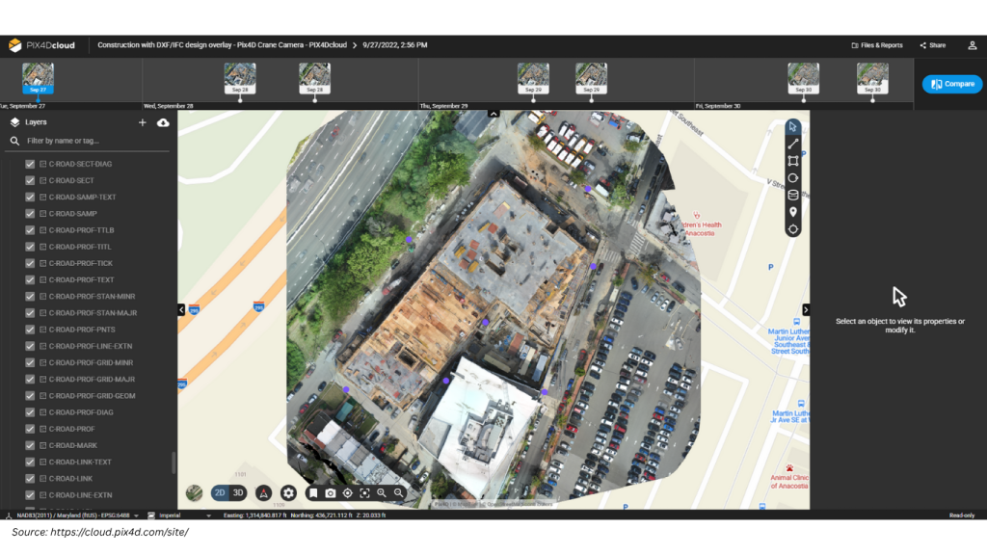Select the marker pin tool
The image size is (987, 555).
(x=792, y=212)
